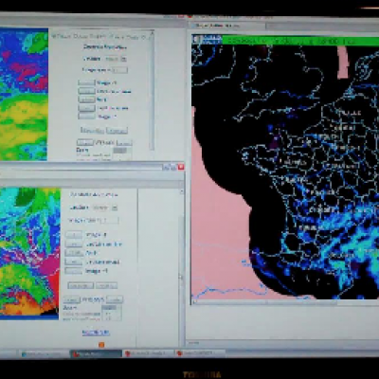The image size is (379, 379).
Task: Select a value in the lower Zoom list box
Action: click(x=112, y=313)
